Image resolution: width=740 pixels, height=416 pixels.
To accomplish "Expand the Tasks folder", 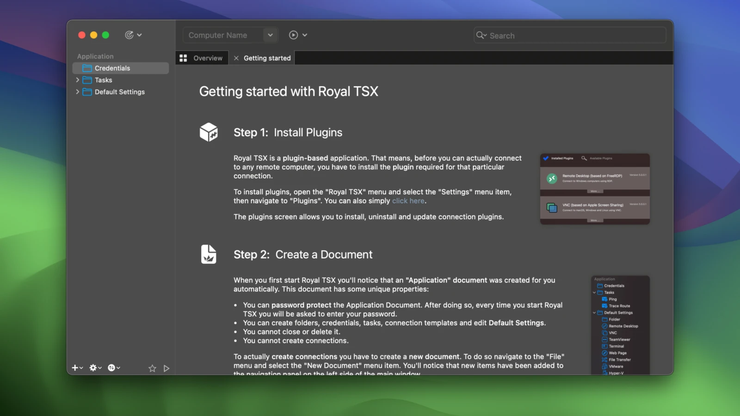I will coord(78,80).
